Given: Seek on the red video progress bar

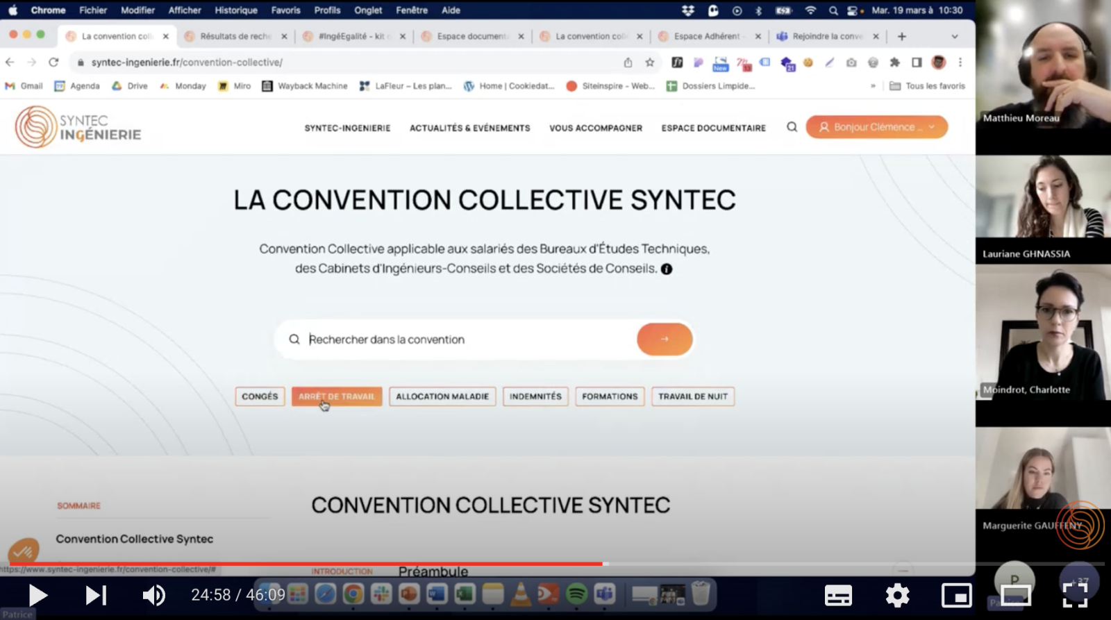Looking at the screenshot, I should pyautogui.click(x=306, y=564).
